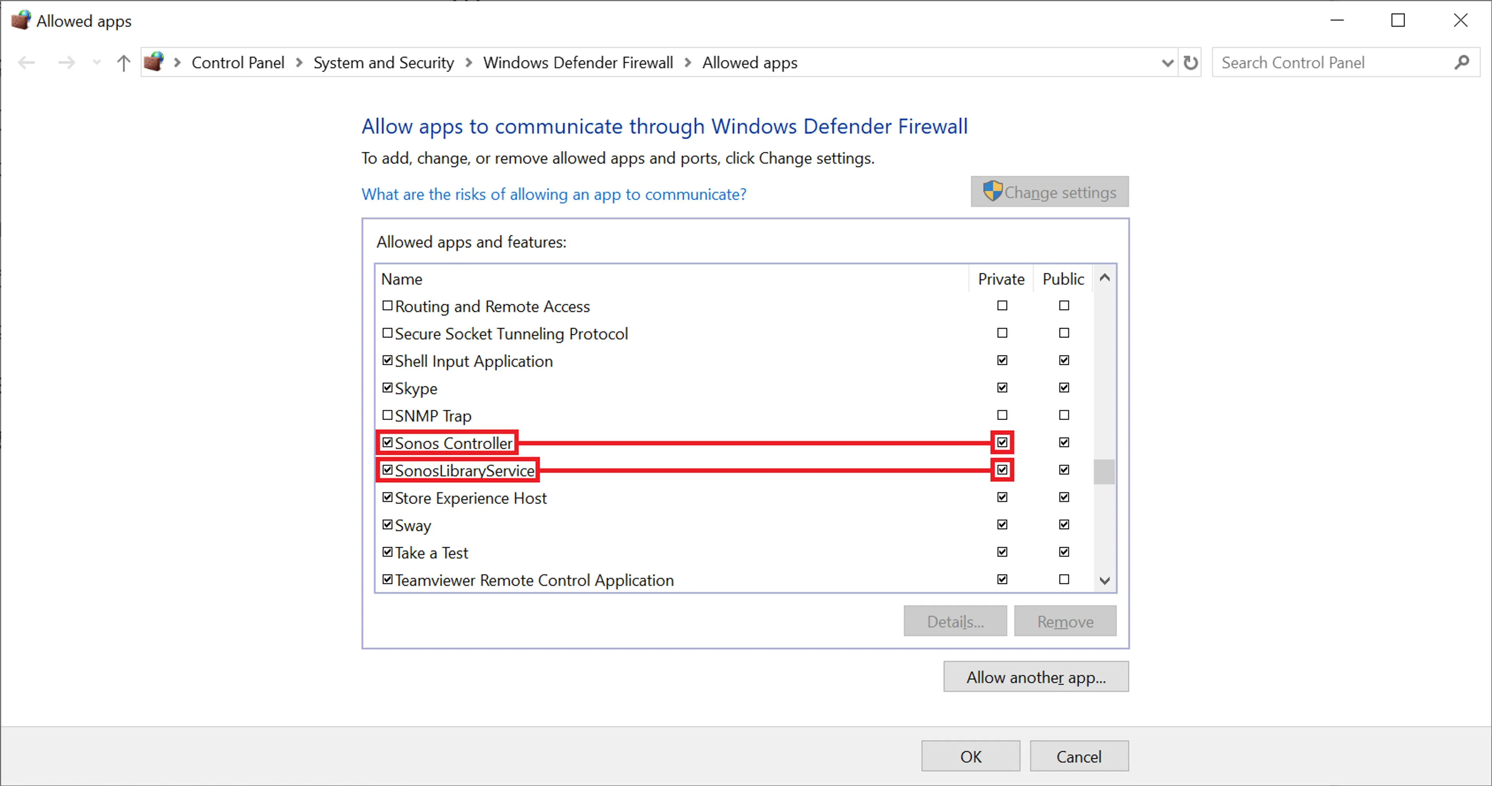Click the navigation back arrow icon
This screenshot has width=1492, height=786.
pyautogui.click(x=28, y=62)
